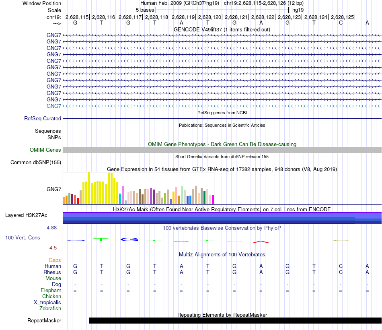Click the magenta bar ending GTEx chart
Screen dimensions: 382x330
[213, 199]
